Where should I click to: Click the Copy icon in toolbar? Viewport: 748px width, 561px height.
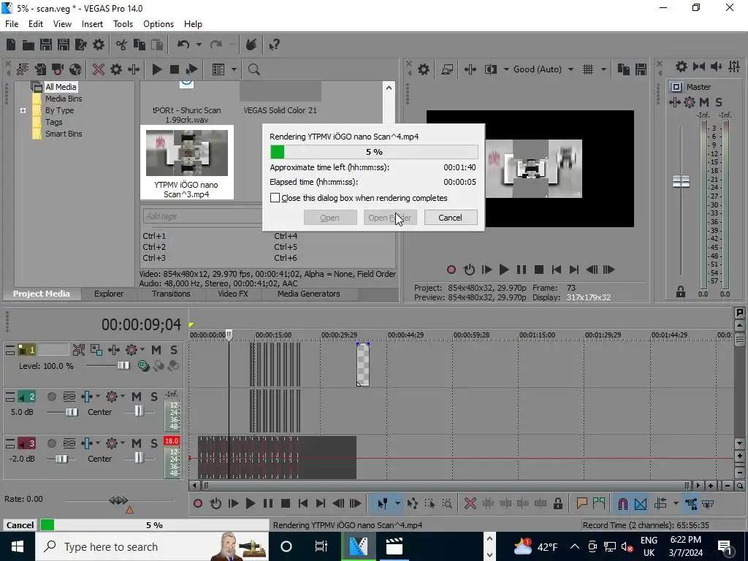(140, 45)
